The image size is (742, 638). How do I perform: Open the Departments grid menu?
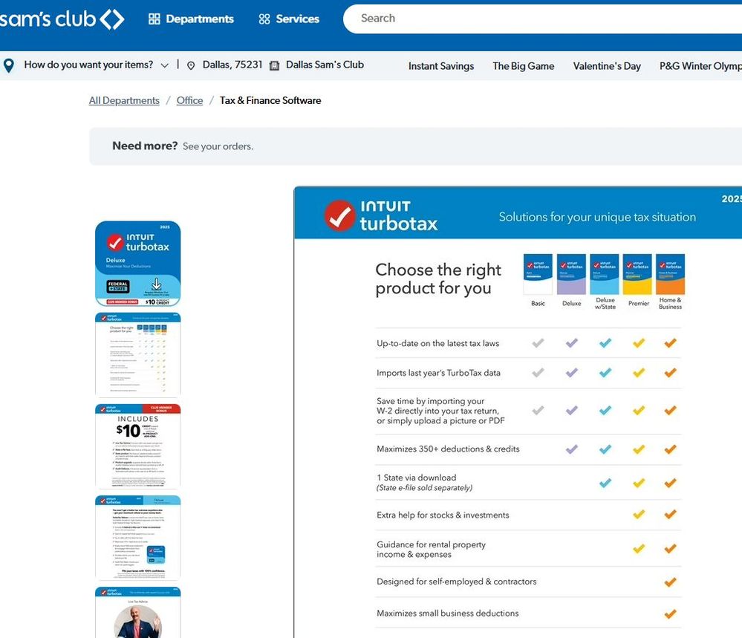point(191,19)
